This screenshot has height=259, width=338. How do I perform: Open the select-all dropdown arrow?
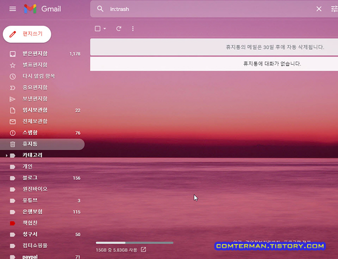[105, 29]
